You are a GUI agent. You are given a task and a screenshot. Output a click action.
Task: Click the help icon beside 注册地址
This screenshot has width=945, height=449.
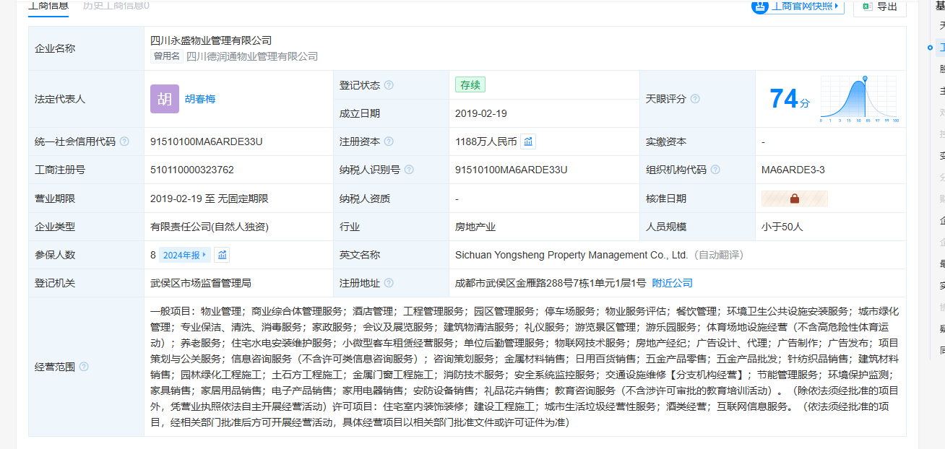(x=389, y=283)
